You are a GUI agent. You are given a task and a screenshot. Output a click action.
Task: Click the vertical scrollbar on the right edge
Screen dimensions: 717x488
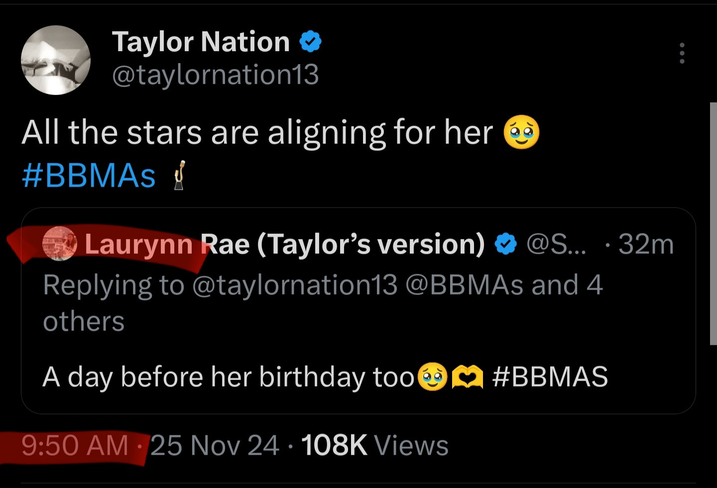coord(713,224)
